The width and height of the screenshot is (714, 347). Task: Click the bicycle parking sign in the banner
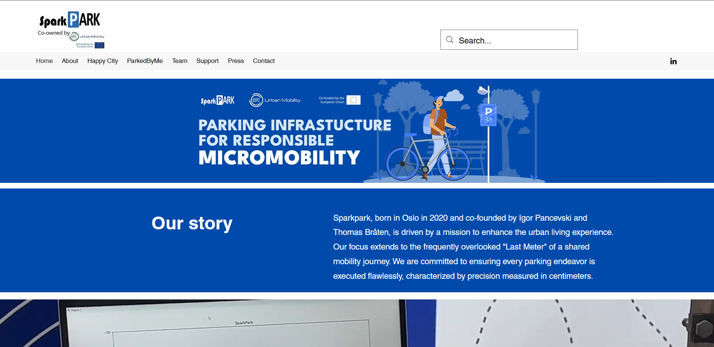pos(488,115)
